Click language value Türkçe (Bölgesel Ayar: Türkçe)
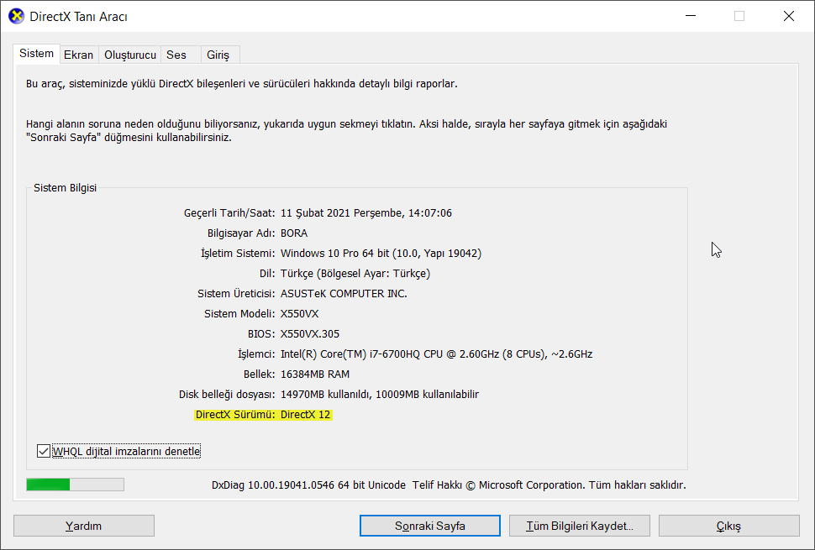815x550 pixels. [355, 274]
